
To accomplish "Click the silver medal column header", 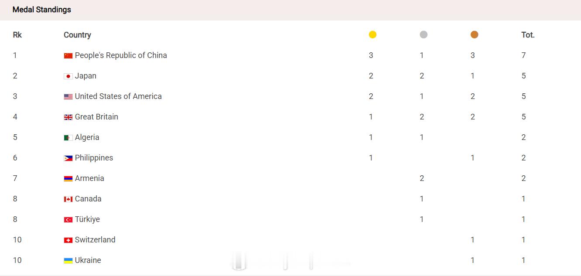I will [x=423, y=35].
